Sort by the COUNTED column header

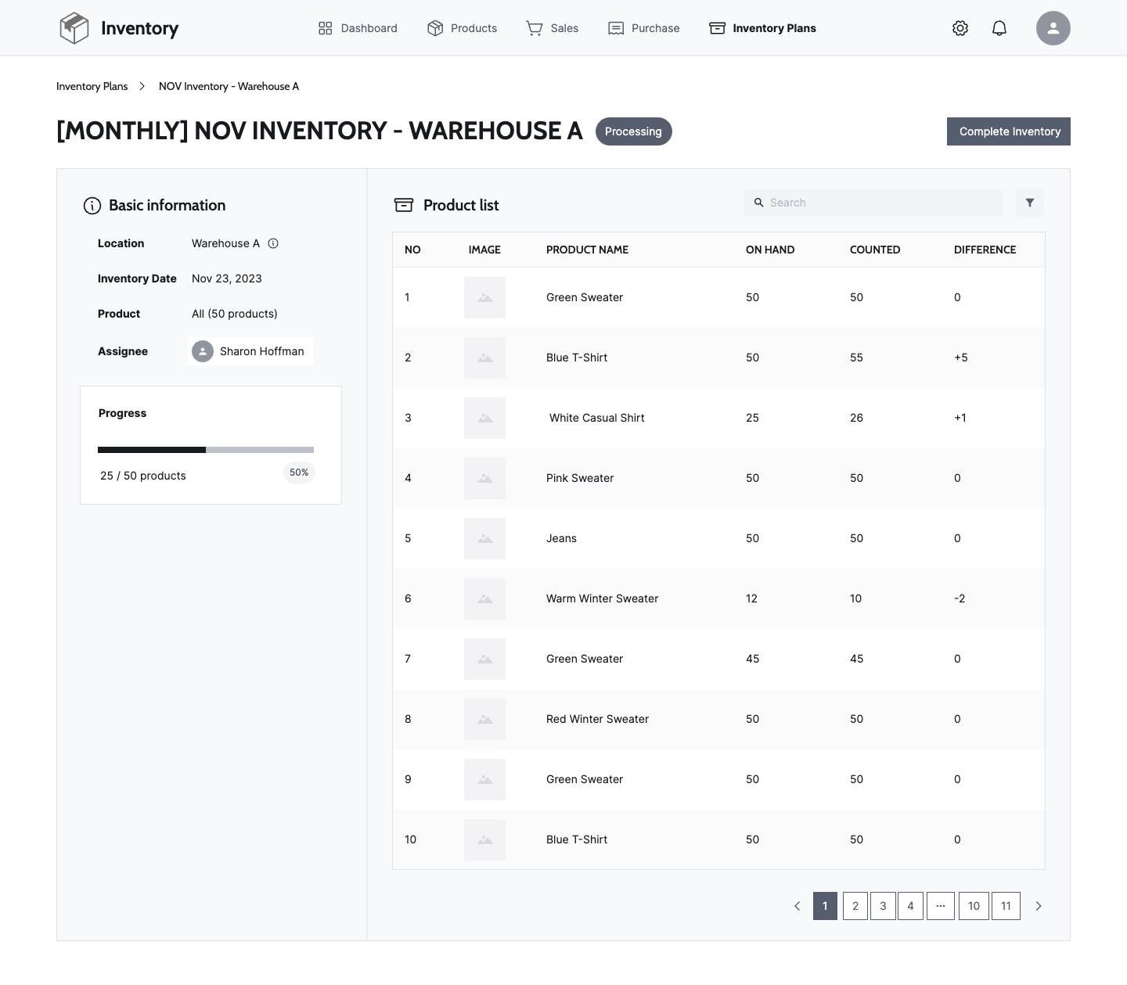tap(875, 250)
